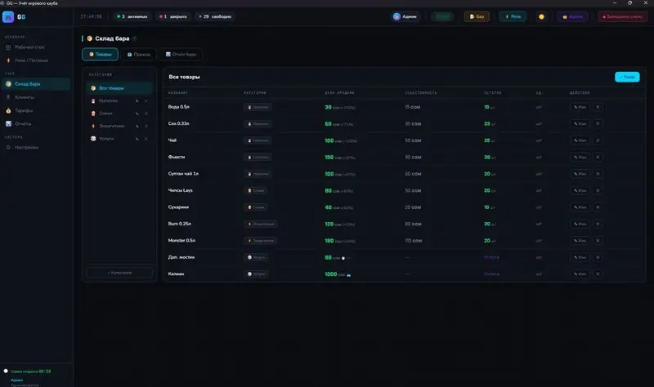
Task: Delete the Сок 0.33л product
Action: pos(598,124)
